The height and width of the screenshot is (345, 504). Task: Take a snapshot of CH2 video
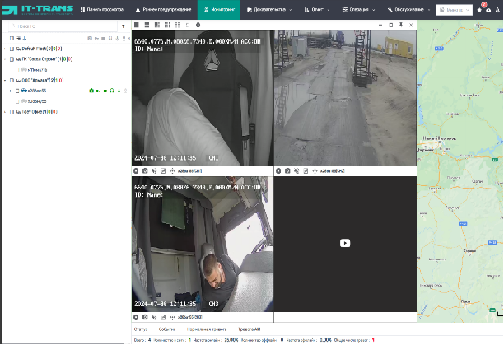pos(287,171)
